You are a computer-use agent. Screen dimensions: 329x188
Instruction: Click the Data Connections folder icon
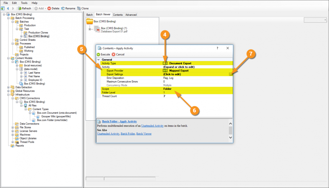pos(17,124)
